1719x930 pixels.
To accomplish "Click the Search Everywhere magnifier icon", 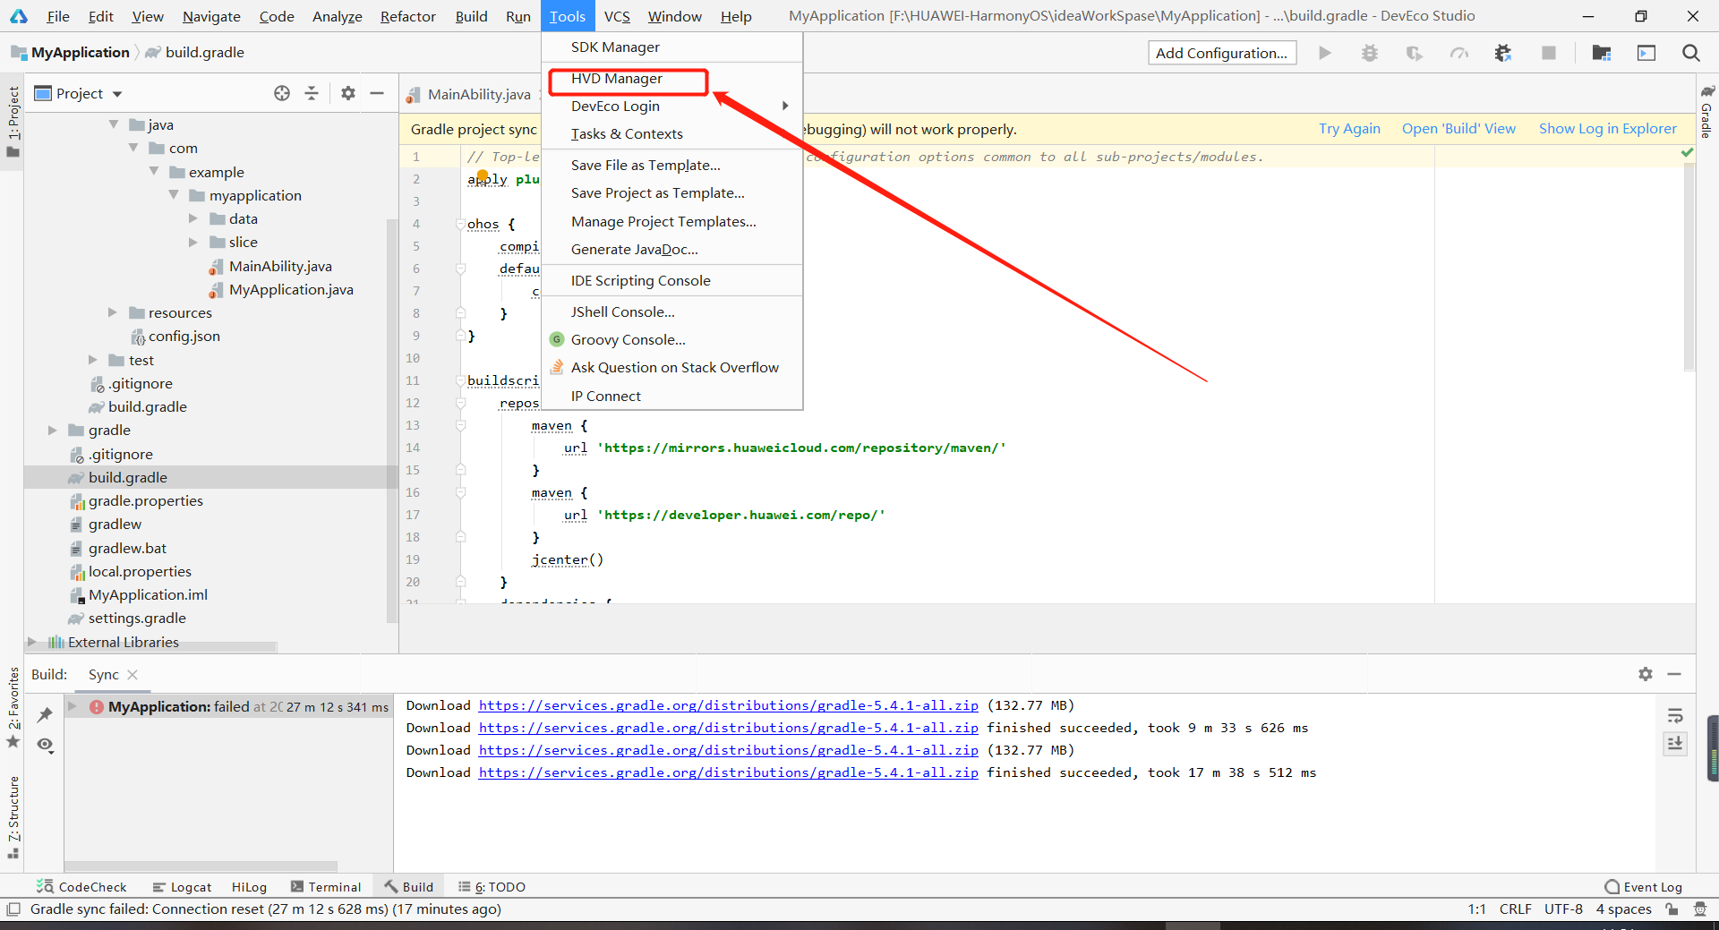I will [x=1690, y=53].
